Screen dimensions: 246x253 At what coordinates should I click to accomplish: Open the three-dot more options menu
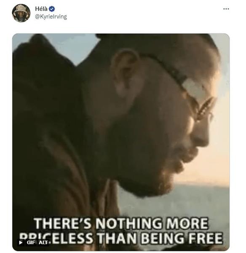(x=226, y=9)
